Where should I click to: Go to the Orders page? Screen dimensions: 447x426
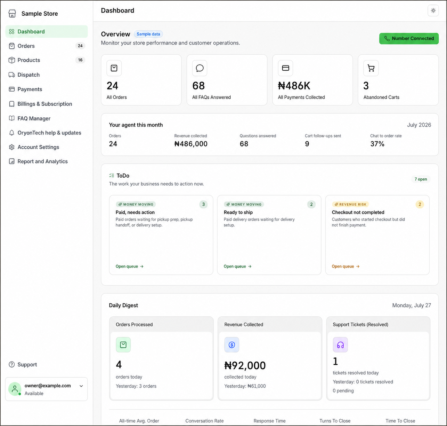coord(47,46)
